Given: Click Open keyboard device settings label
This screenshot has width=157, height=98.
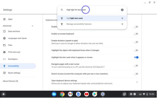Looking at the screenshot, I should click(64, 81).
